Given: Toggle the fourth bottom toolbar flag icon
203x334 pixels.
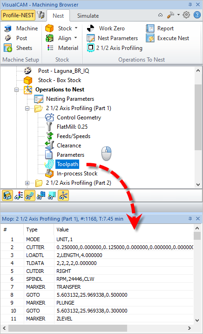Looking at the screenshot, I should pos(41,195).
